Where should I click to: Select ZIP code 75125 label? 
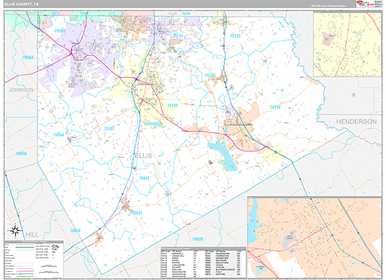(x=235, y=36)
